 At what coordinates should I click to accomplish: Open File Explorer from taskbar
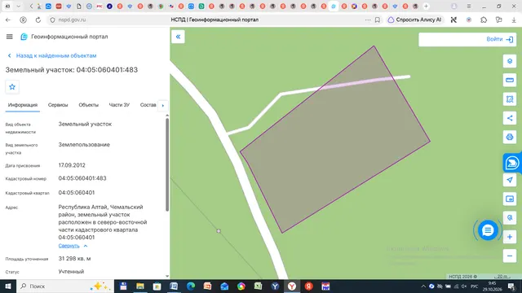point(140,286)
